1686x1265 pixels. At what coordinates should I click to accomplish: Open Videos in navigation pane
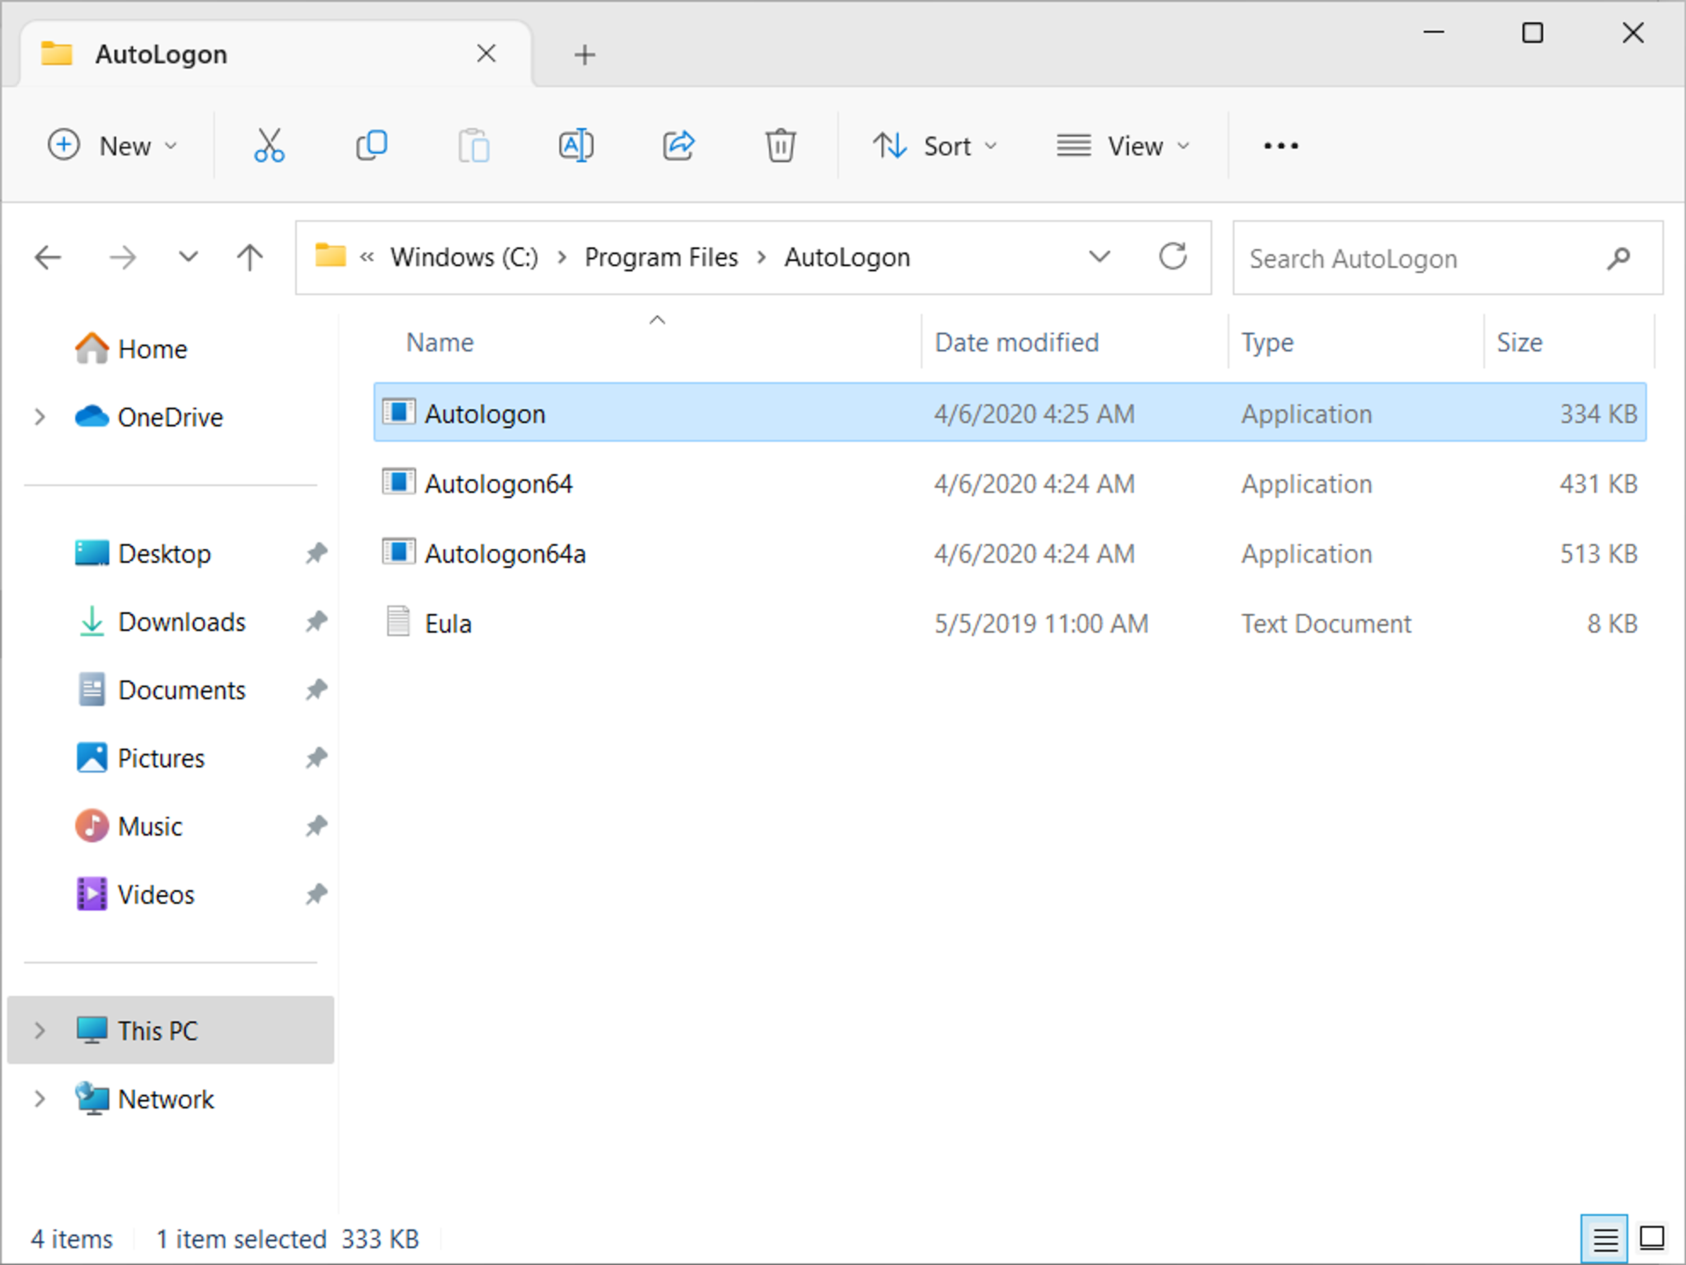click(135, 895)
